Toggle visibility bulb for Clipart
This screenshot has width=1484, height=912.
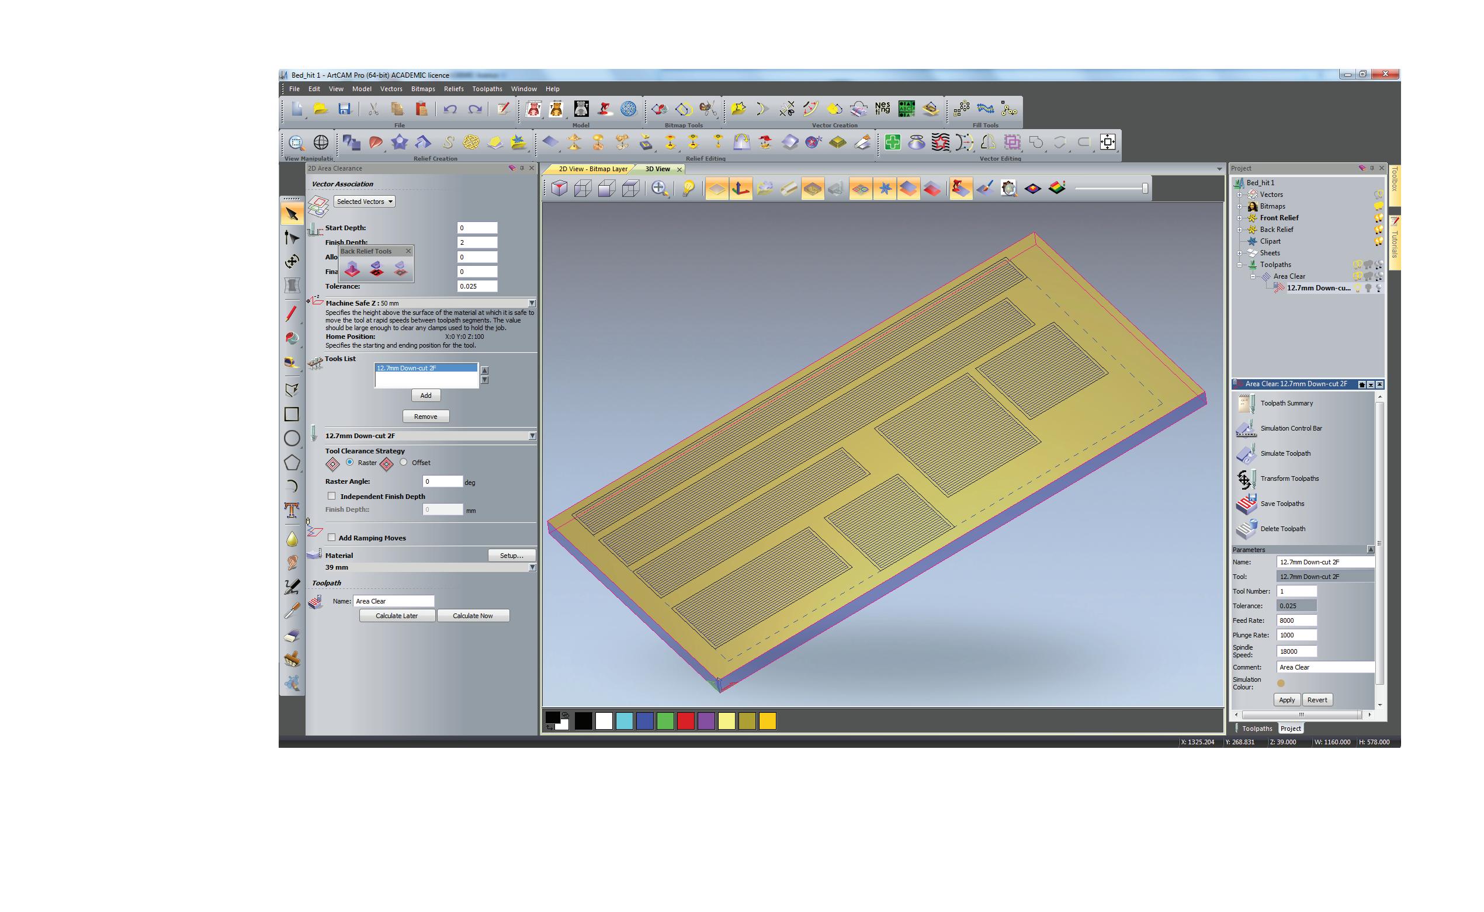[x=1378, y=241]
